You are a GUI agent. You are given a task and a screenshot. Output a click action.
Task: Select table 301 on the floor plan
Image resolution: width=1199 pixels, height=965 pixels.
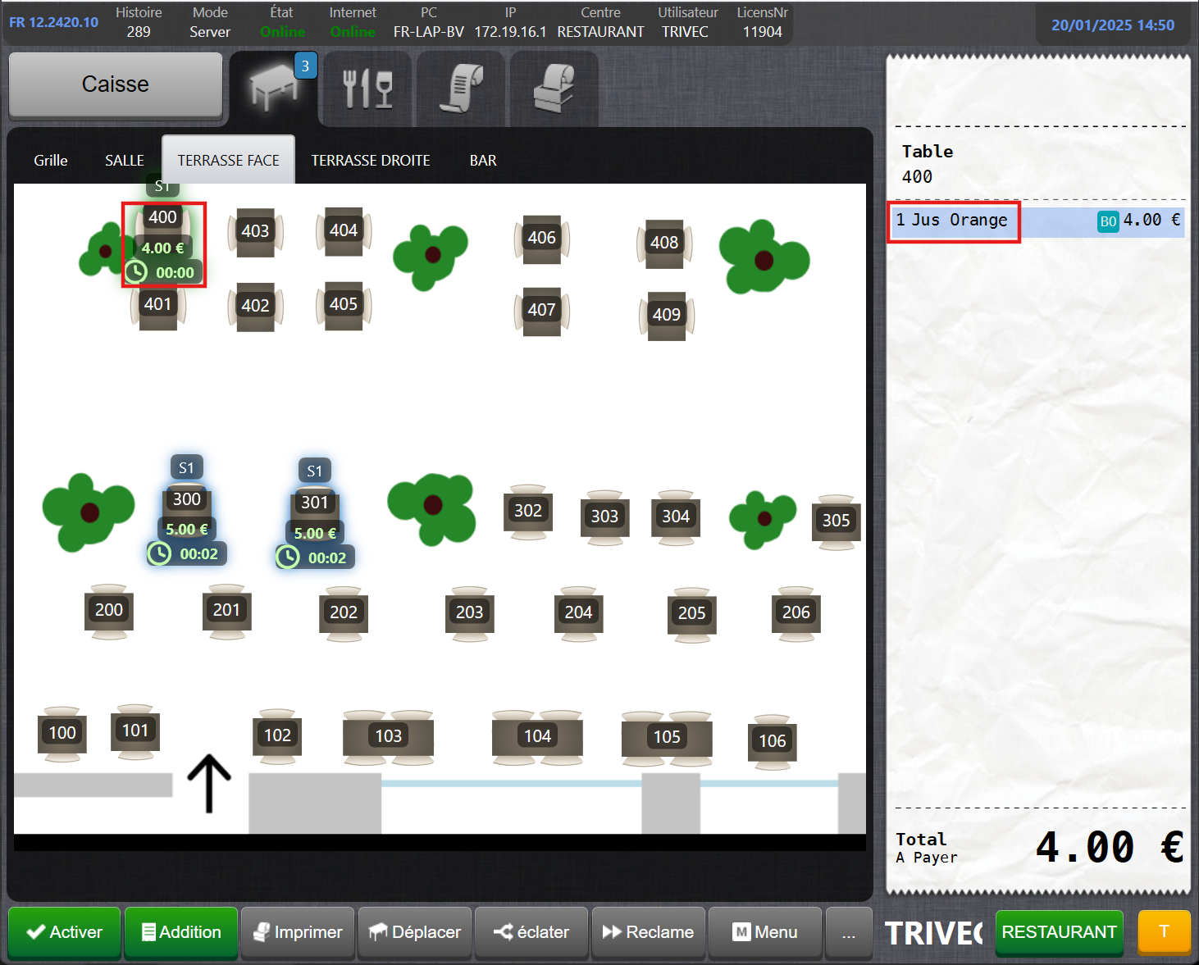(315, 503)
